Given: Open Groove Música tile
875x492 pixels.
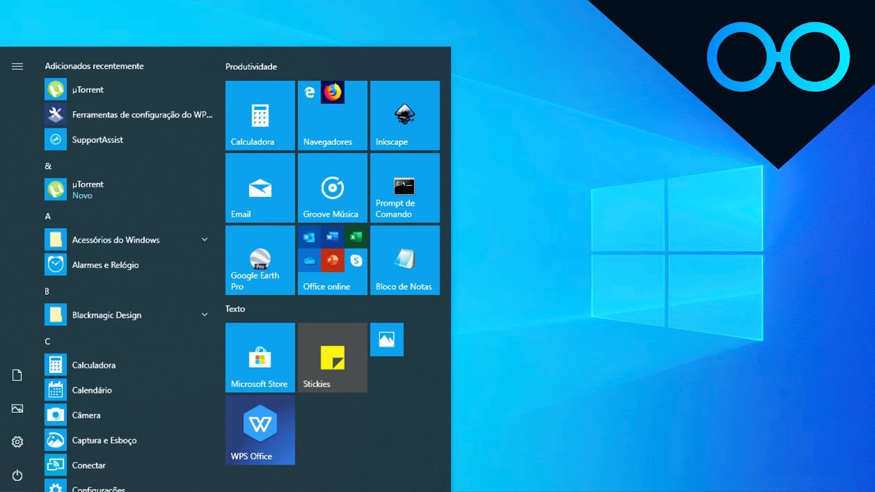Looking at the screenshot, I should [x=333, y=188].
